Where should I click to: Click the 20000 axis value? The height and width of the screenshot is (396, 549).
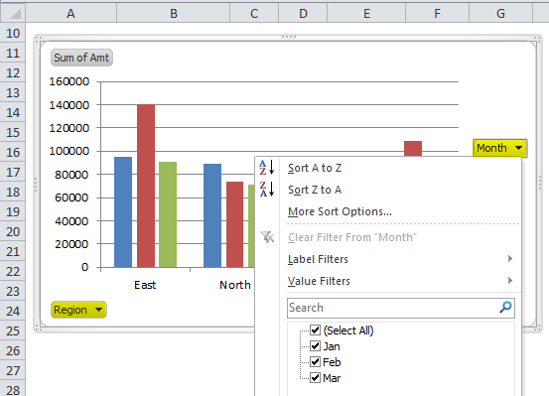[71, 244]
